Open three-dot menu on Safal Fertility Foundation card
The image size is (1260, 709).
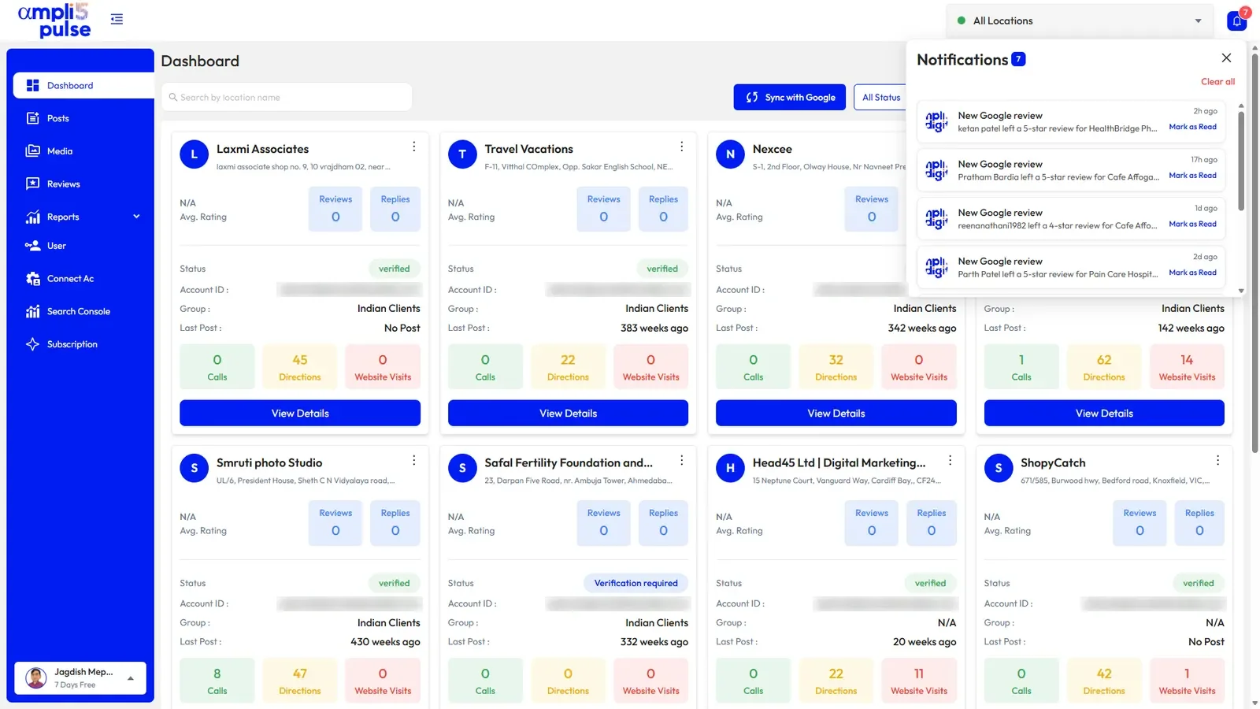681,460
